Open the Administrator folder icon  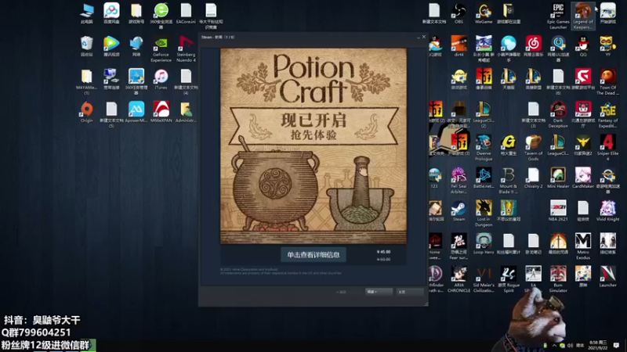tap(186, 112)
